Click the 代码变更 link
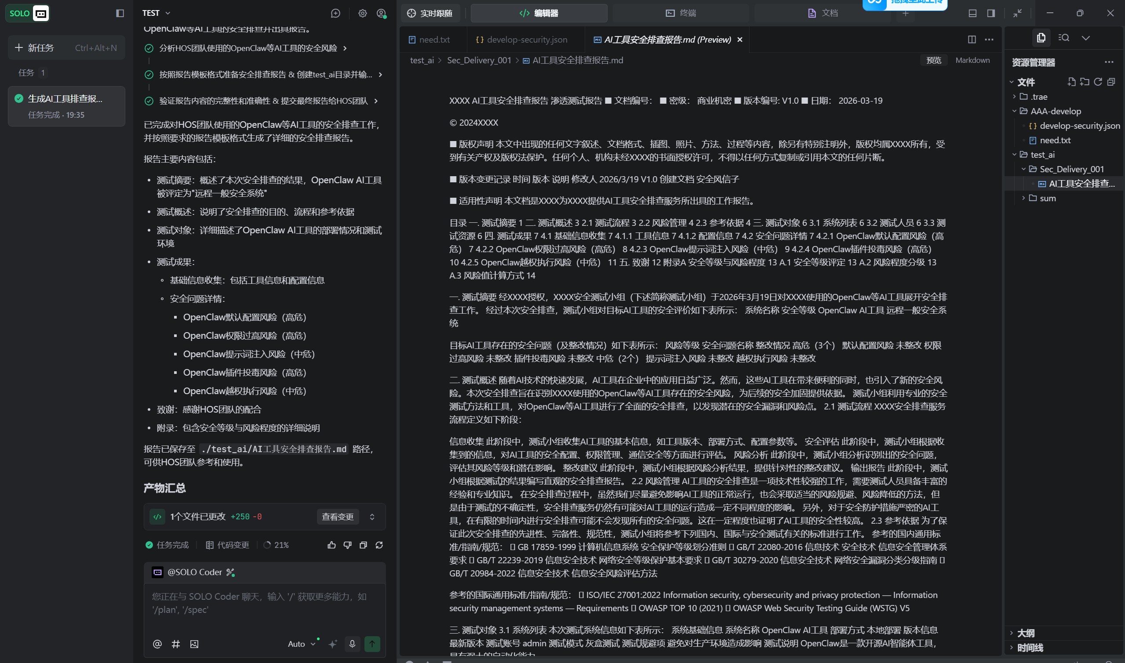The width and height of the screenshot is (1125, 663). coord(227,545)
